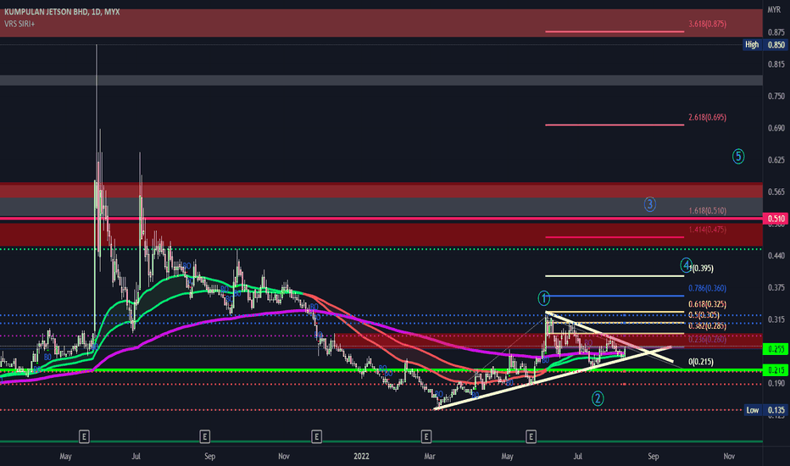Select the bright green horizontal support line
The image size is (790, 466).
point(381,370)
